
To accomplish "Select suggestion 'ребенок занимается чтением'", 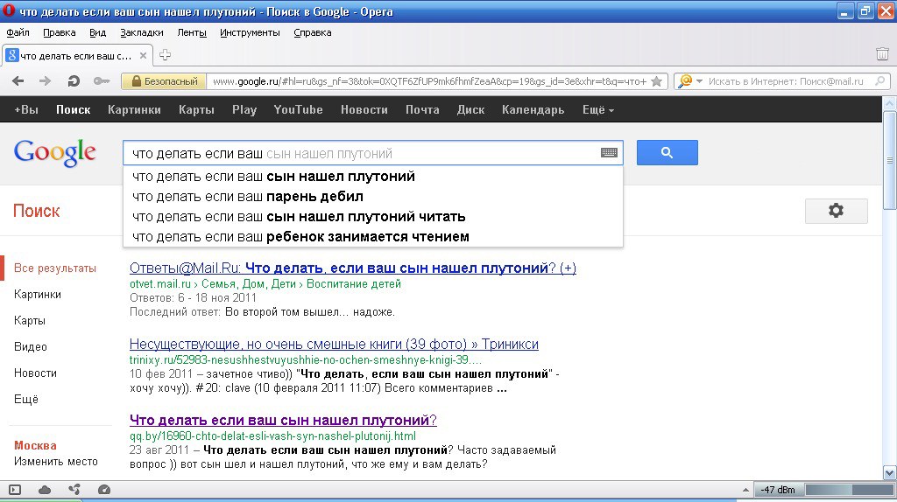I will point(373,236).
